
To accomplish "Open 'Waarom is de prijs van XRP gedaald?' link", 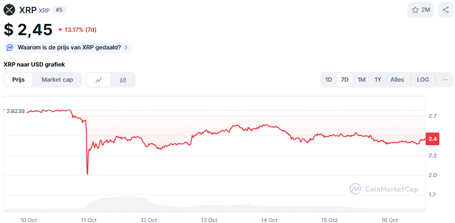I will tap(69, 47).
